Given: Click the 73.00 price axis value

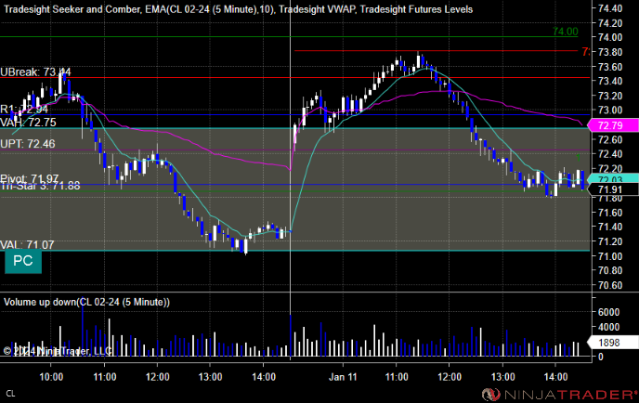Looking at the screenshot, I should point(610,110).
